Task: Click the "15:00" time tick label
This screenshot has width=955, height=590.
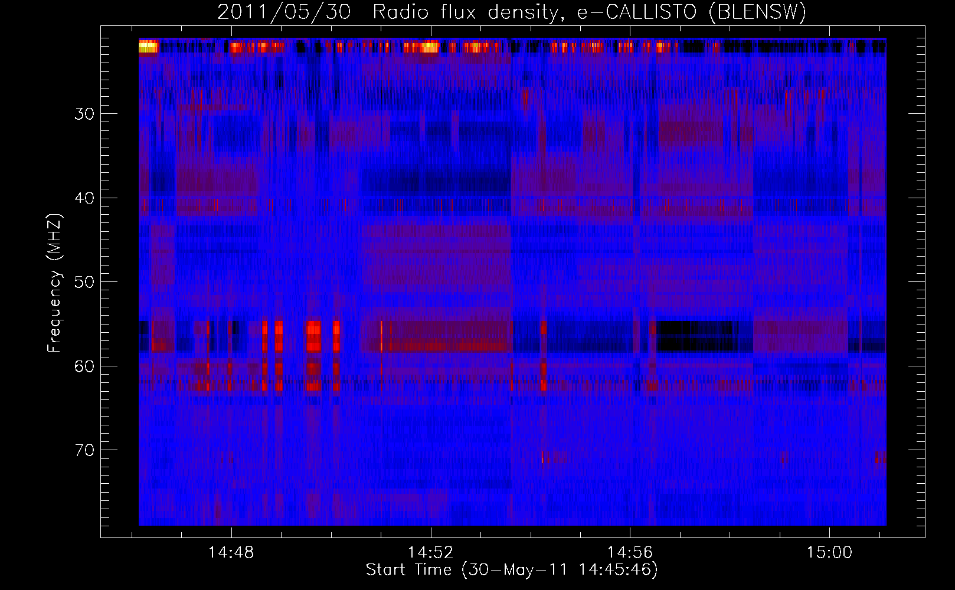Action: 830,553
